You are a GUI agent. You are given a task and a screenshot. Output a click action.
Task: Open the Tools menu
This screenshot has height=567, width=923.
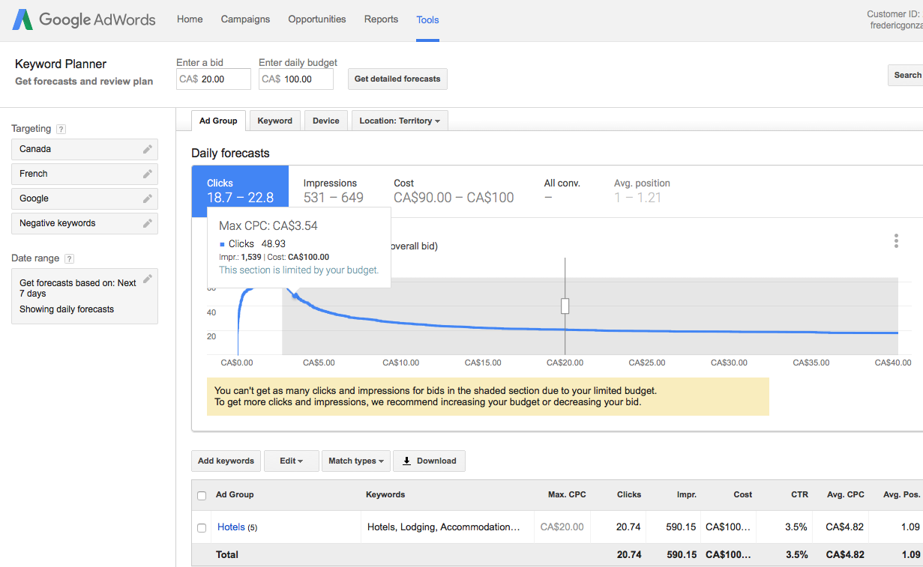tap(427, 20)
